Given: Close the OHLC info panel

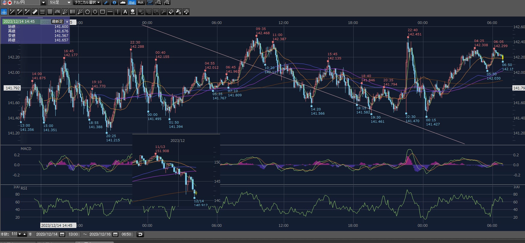Looking at the screenshot, I should pyautogui.click(x=67, y=22).
